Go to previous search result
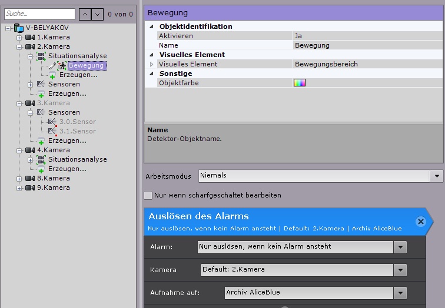The width and height of the screenshot is (445, 308). coord(85,14)
